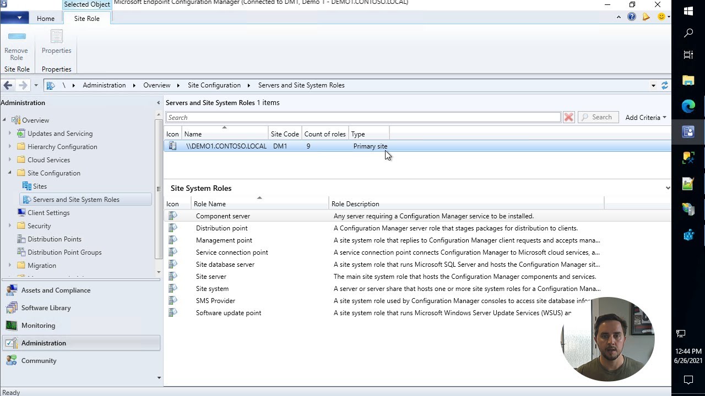Refresh the view with the refresh icon
The height and width of the screenshot is (396, 705).
click(x=665, y=85)
